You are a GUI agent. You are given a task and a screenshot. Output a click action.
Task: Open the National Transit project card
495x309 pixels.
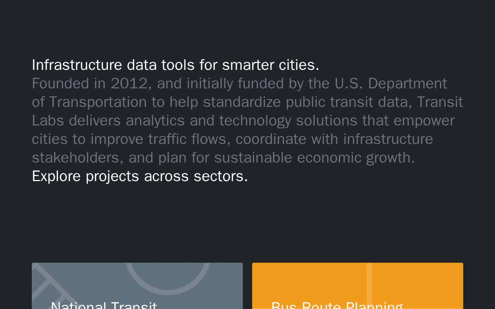[x=137, y=286]
